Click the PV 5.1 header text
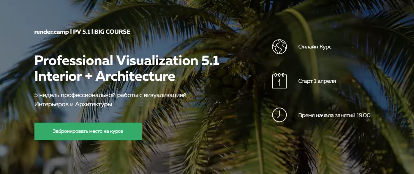The height and width of the screenshot is (174, 414). (81, 32)
